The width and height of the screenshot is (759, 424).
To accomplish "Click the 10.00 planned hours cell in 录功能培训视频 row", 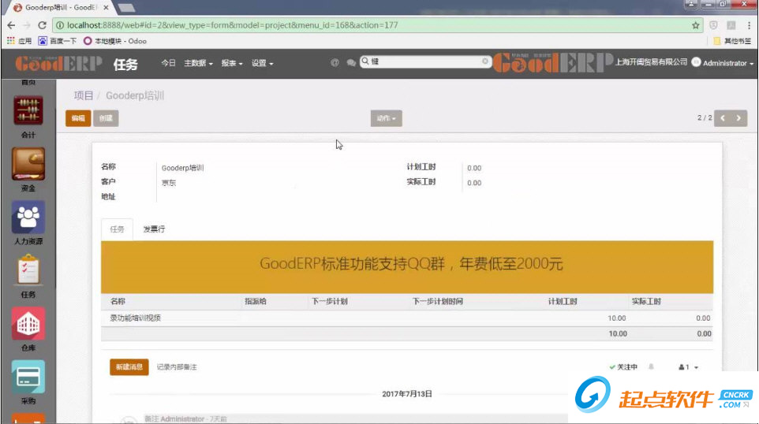I will click(616, 318).
